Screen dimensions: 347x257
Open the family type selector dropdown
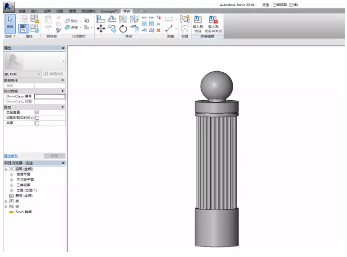pos(39,74)
